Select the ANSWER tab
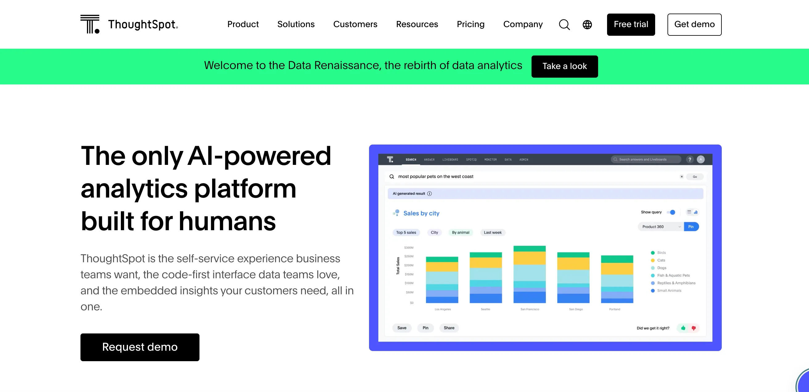The width and height of the screenshot is (809, 392). point(429,159)
